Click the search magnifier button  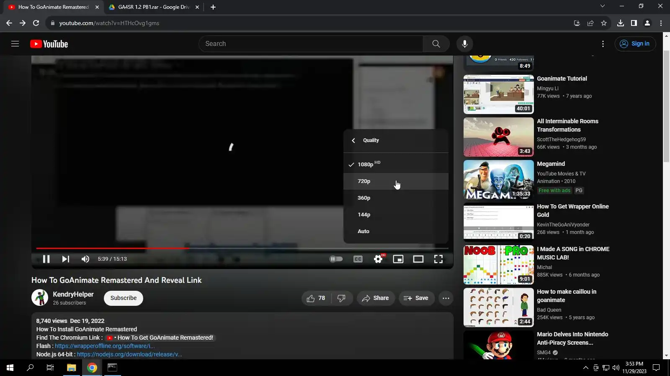(436, 44)
